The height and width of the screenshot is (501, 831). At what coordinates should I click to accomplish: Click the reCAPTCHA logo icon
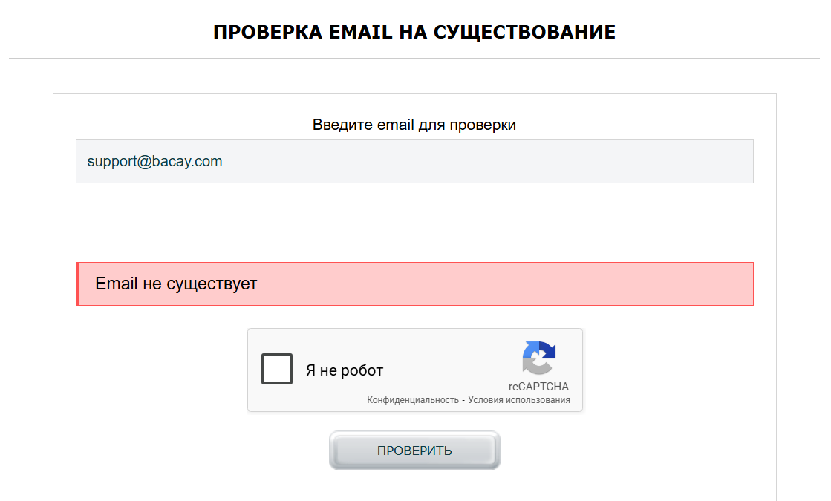[x=538, y=358]
